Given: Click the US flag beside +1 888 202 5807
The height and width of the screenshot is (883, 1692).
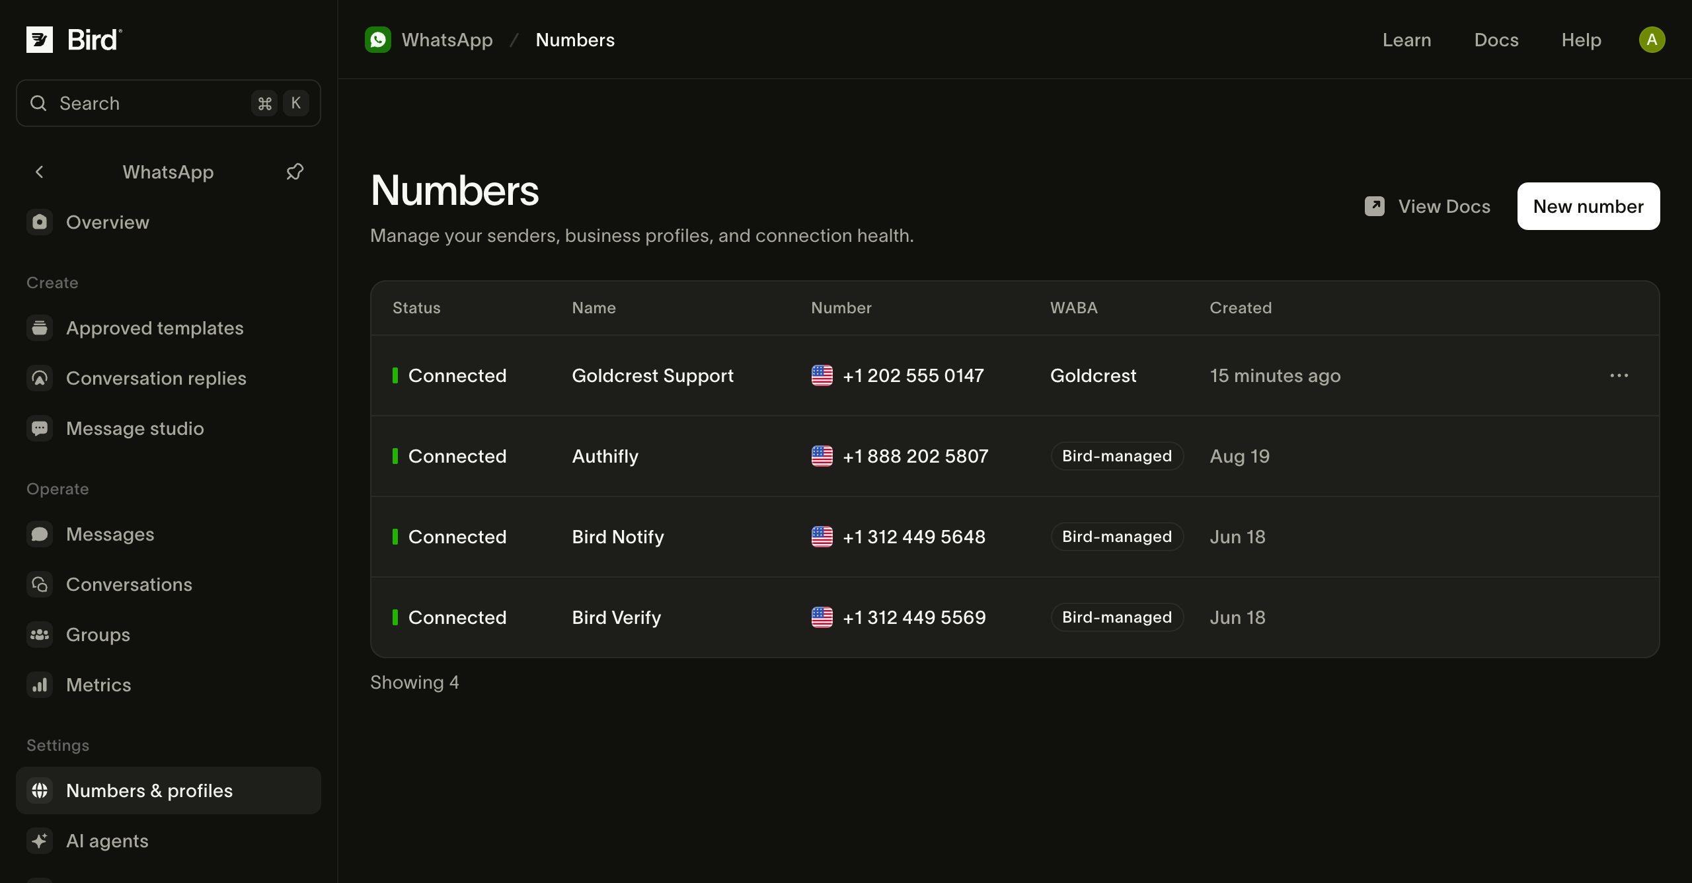Looking at the screenshot, I should click(822, 456).
